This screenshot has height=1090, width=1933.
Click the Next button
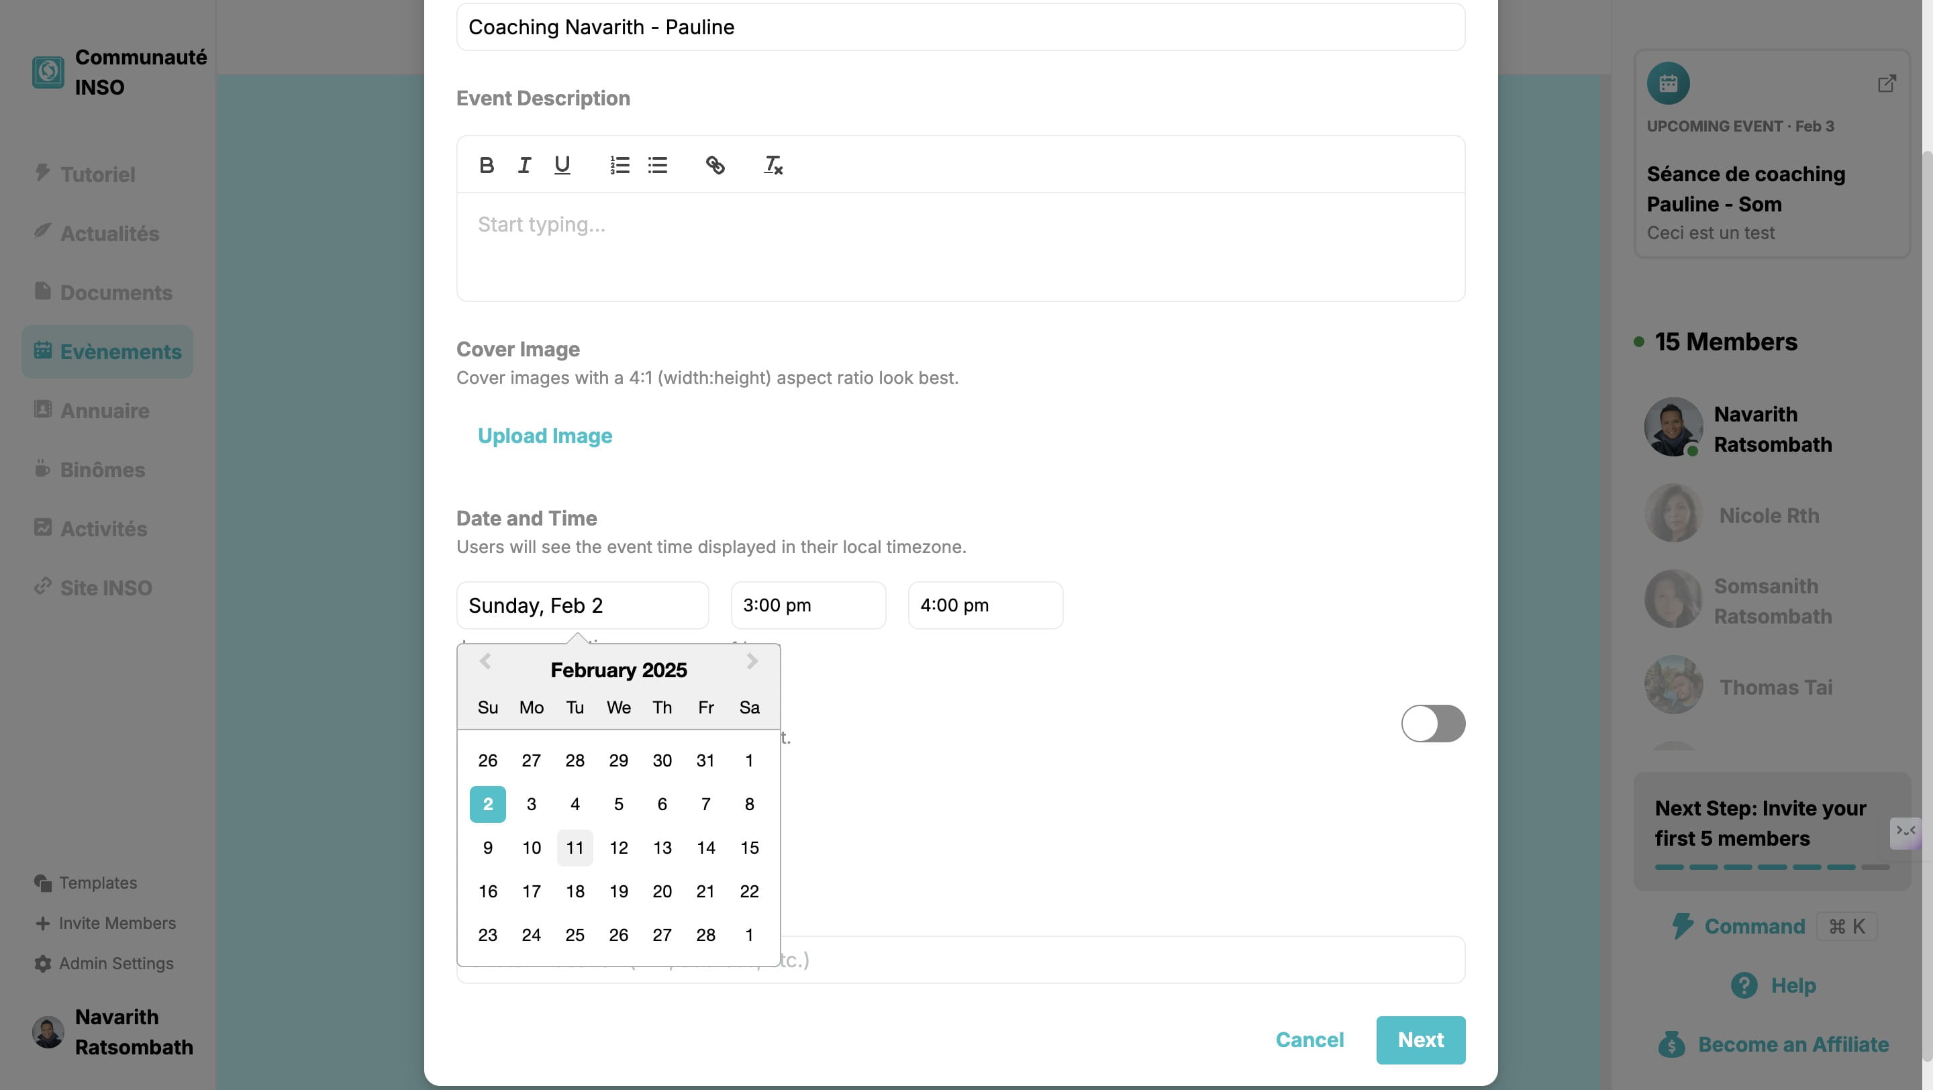coord(1420,1040)
